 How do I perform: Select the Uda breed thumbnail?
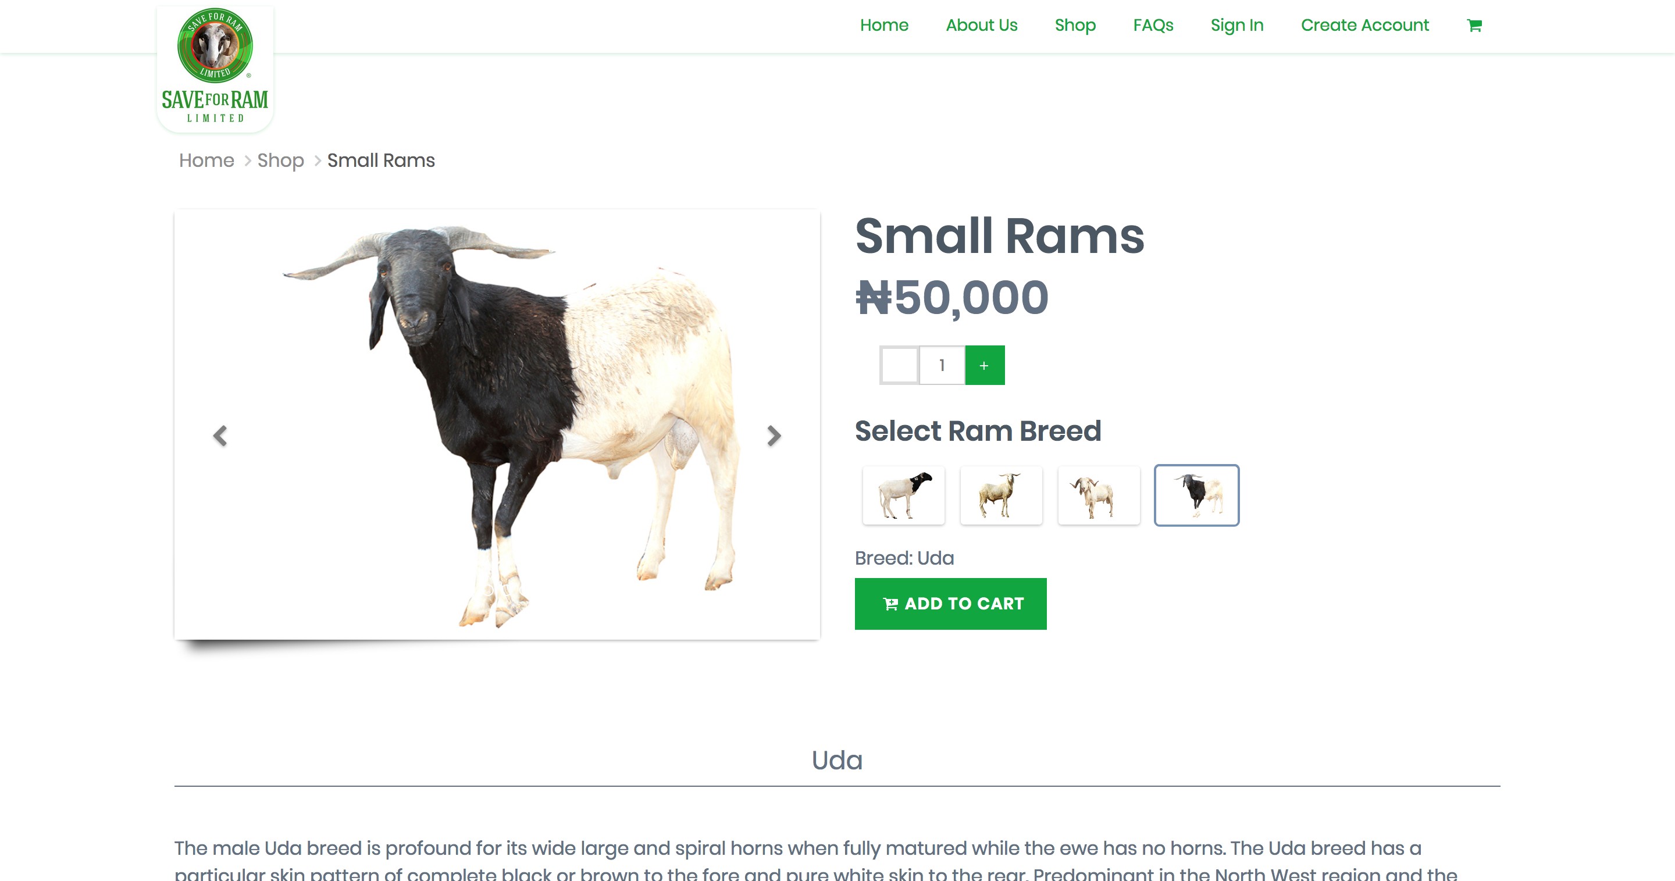[x=1196, y=495]
